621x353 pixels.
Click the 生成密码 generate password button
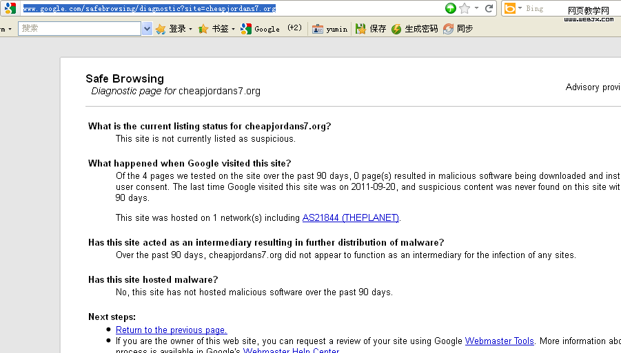(414, 29)
